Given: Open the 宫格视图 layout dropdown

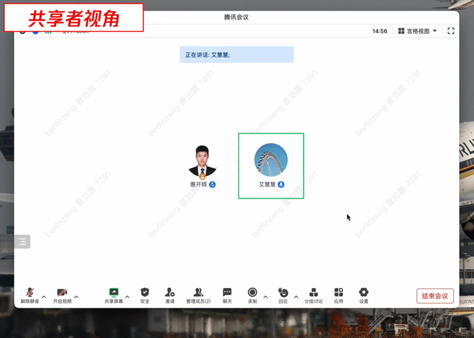Looking at the screenshot, I should pyautogui.click(x=418, y=31).
